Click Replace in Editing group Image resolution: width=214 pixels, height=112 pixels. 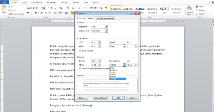pos(201,10)
